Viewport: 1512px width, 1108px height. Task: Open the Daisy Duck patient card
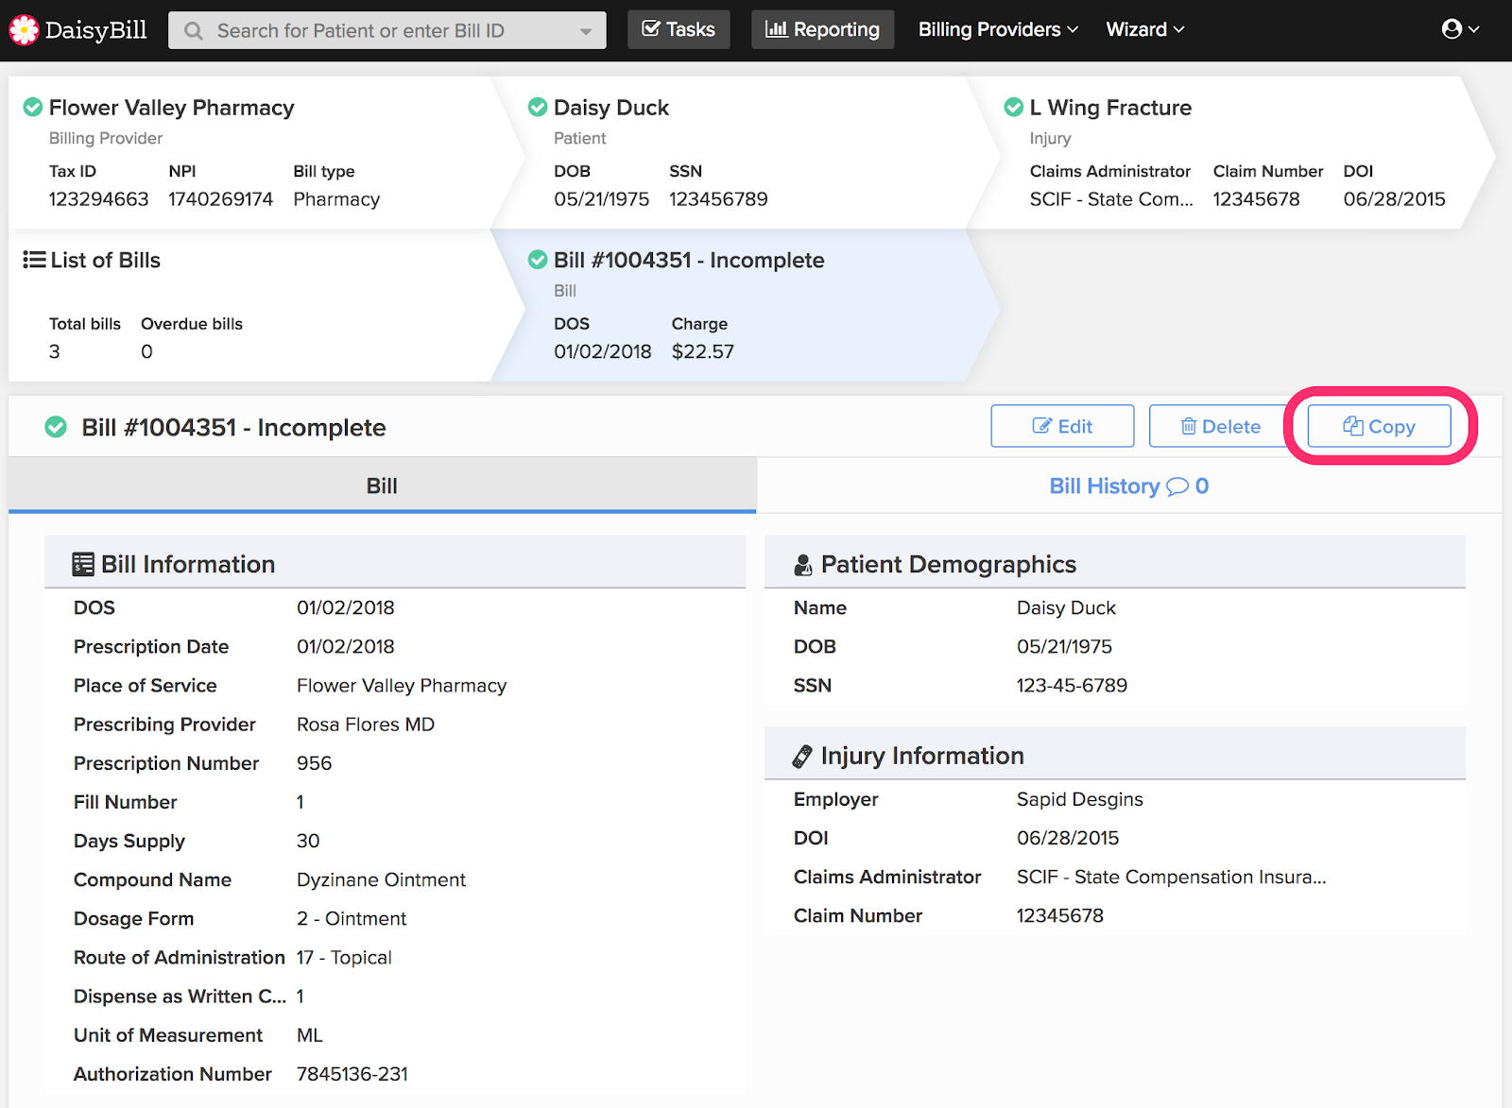611,108
